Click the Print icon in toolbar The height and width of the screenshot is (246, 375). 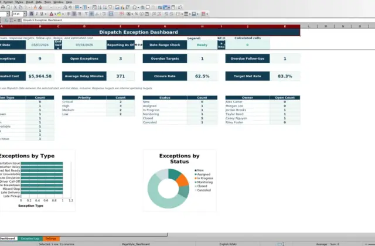[x=3, y=8]
